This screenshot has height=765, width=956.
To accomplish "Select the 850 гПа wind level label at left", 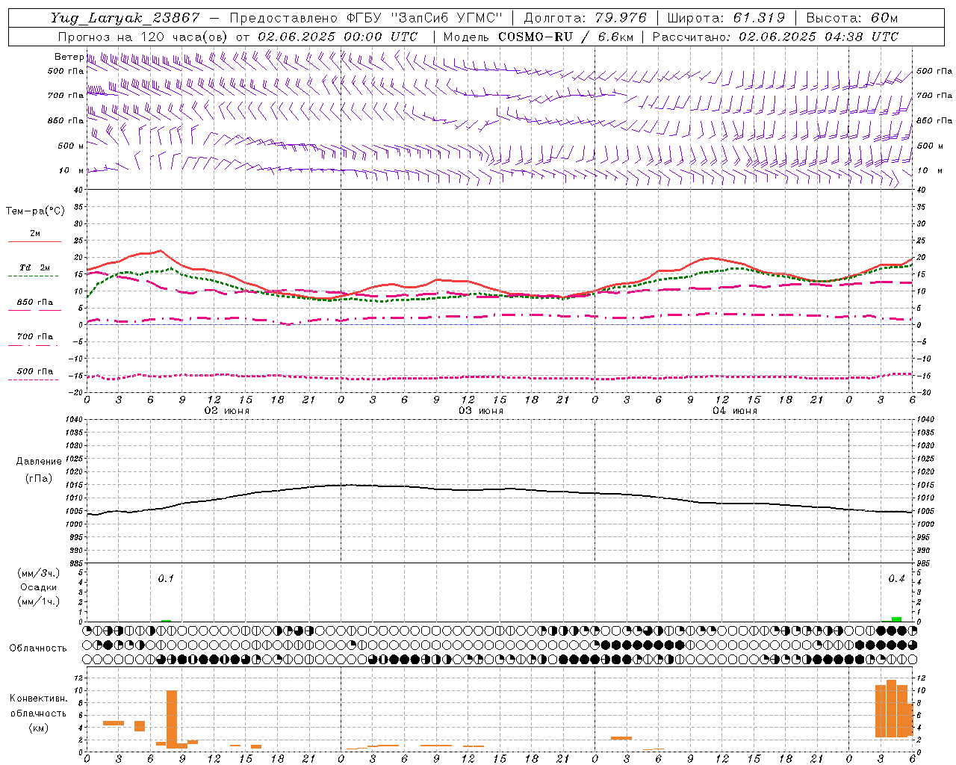I will (x=66, y=120).
